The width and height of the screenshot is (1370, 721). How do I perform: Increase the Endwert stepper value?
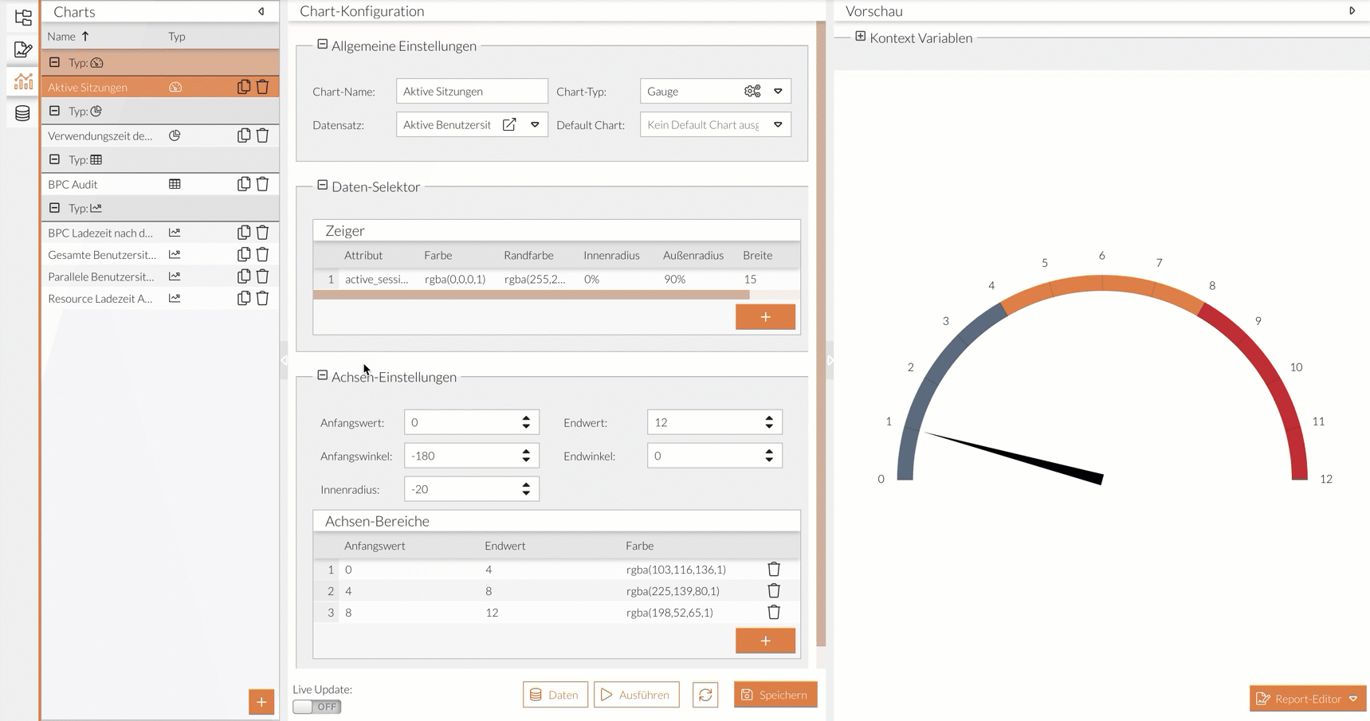click(x=769, y=417)
